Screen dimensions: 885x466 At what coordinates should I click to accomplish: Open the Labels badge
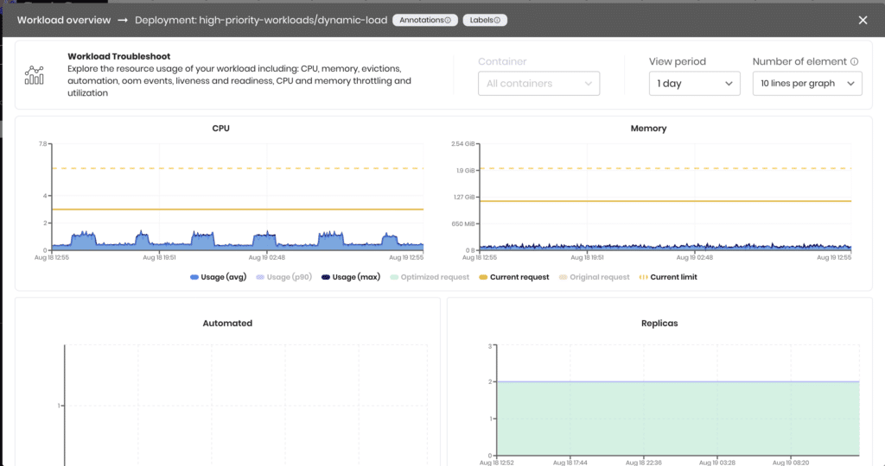point(485,20)
